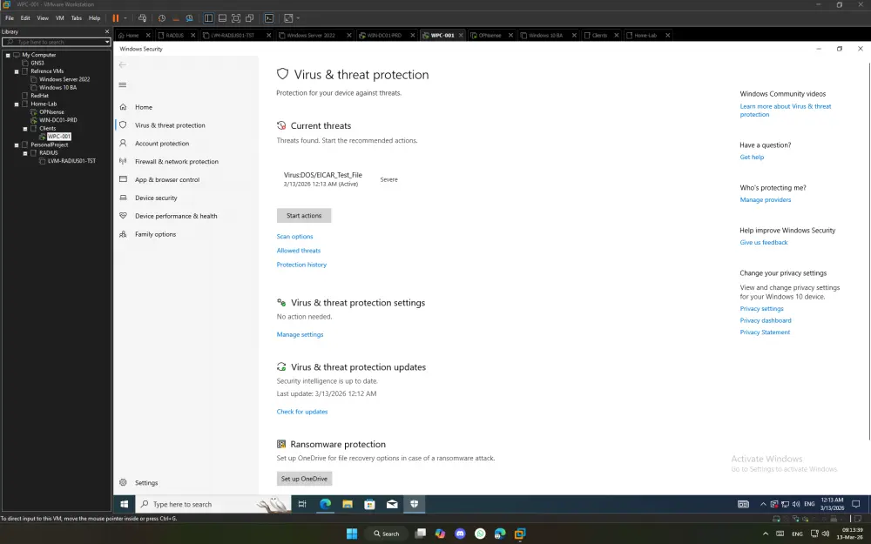871x544 pixels.
Task: Click the Check for updates link
Action: coord(302,412)
